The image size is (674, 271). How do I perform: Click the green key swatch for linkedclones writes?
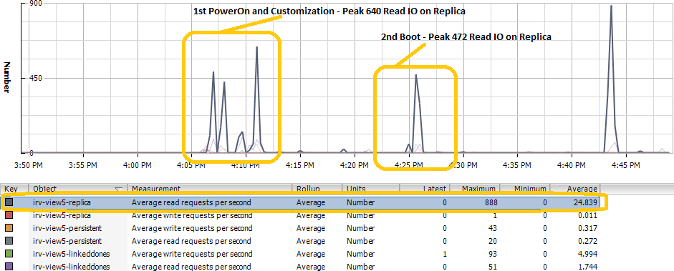pyautogui.click(x=9, y=254)
